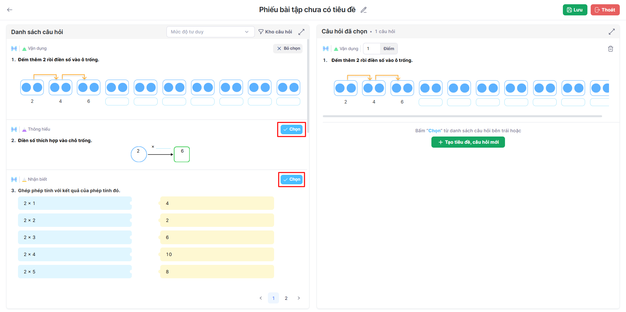Click the horizontal scrollbar under selected question
Viewport: 626px width, 312px height.
click(462, 116)
